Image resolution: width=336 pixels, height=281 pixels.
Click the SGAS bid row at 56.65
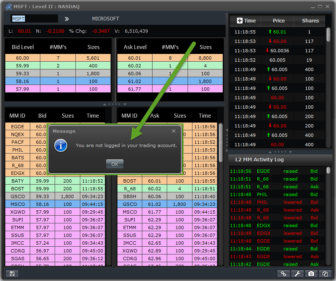coord(55,259)
